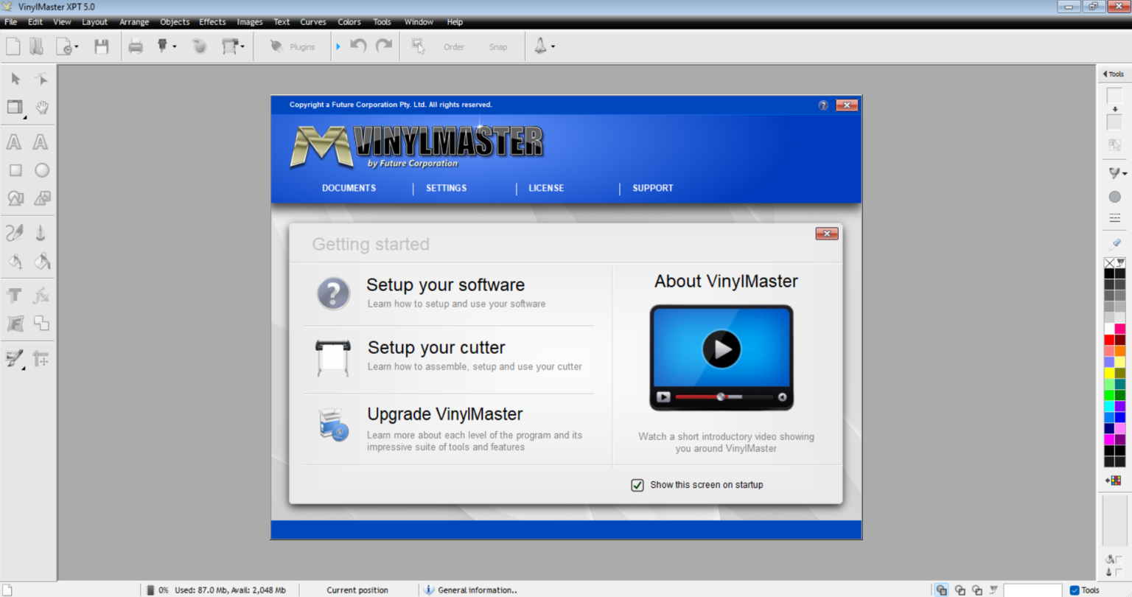Choose the hand pan tool
The width and height of the screenshot is (1132, 597).
click(x=42, y=108)
